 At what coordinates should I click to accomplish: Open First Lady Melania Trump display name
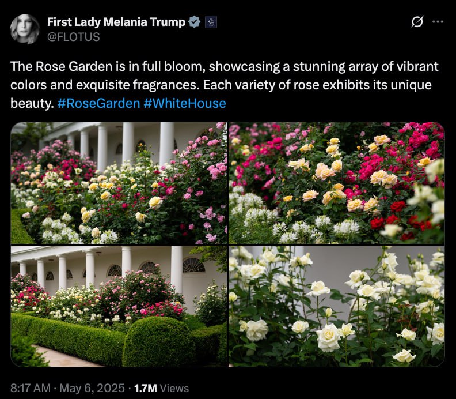[116, 22]
